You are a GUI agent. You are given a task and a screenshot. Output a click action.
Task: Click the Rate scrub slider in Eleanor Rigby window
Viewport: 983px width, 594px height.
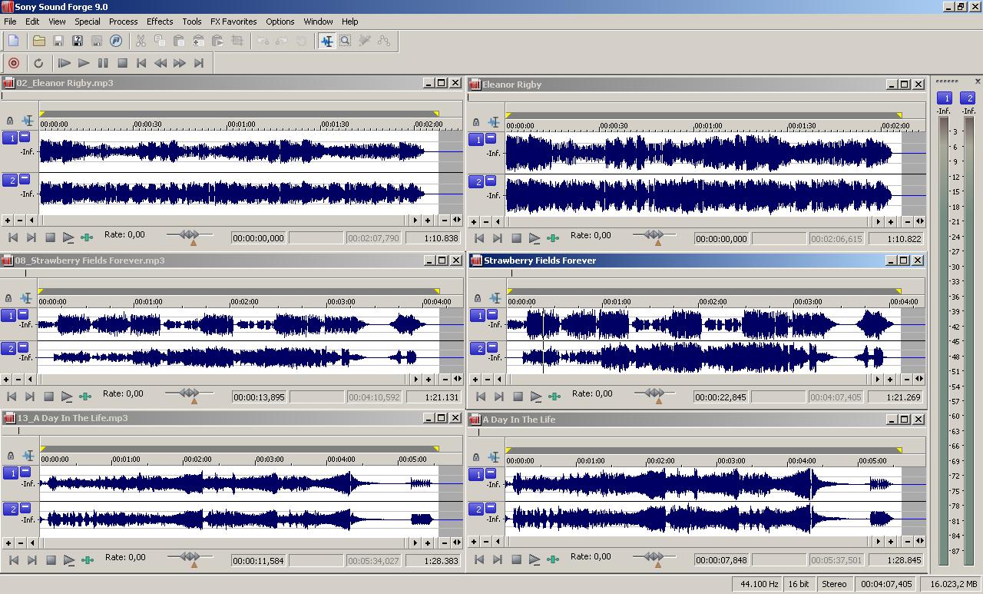[654, 235]
